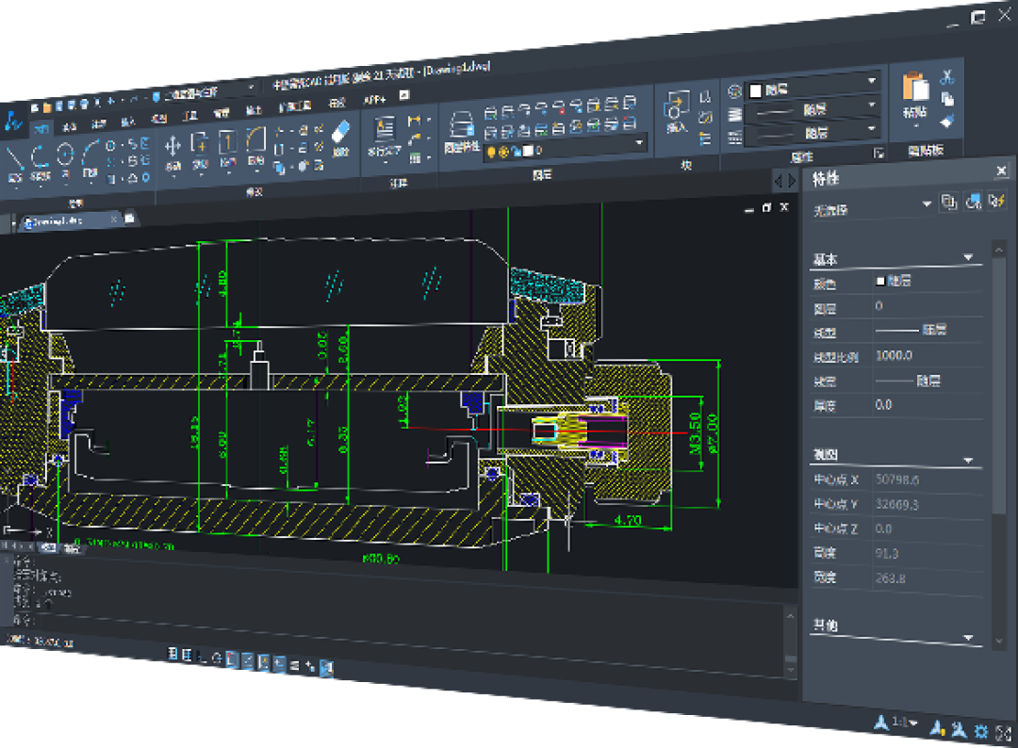Image resolution: width=1018 pixels, height=748 pixels.
Task: Switch to the Model layout tab
Action: coord(49,548)
